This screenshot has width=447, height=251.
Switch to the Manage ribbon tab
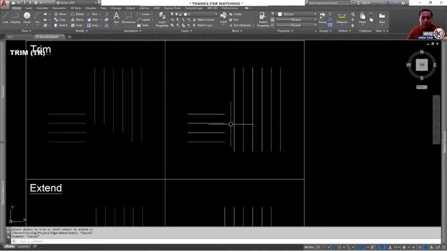coord(116,8)
